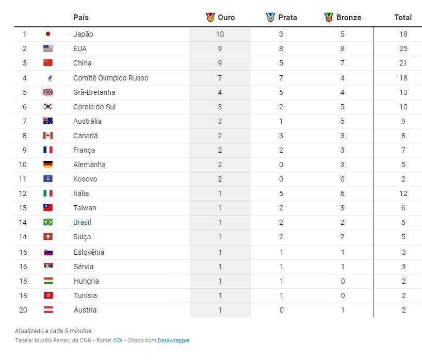This screenshot has width=422, height=361.
Task: Click the gold medal icon beside Ouro
Action: [x=210, y=17]
